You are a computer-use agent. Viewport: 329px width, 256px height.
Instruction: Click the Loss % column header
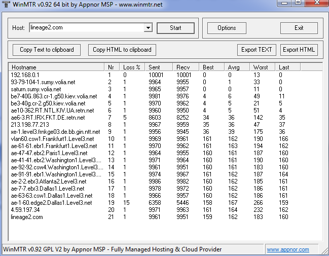[x=132, y=67]
